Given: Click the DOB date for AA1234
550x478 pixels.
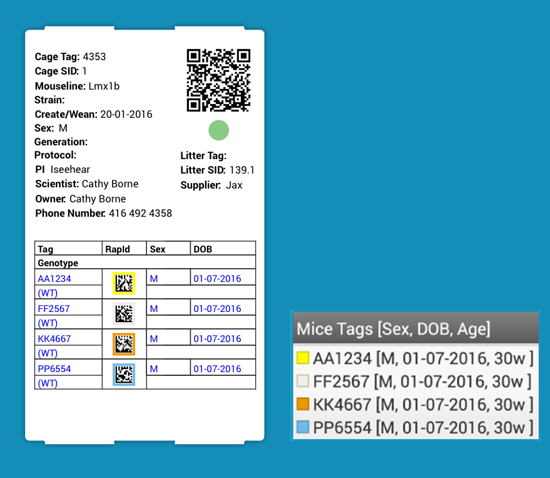Looking at the screenshot, I should pyautogui.click(x=217, y=279).
